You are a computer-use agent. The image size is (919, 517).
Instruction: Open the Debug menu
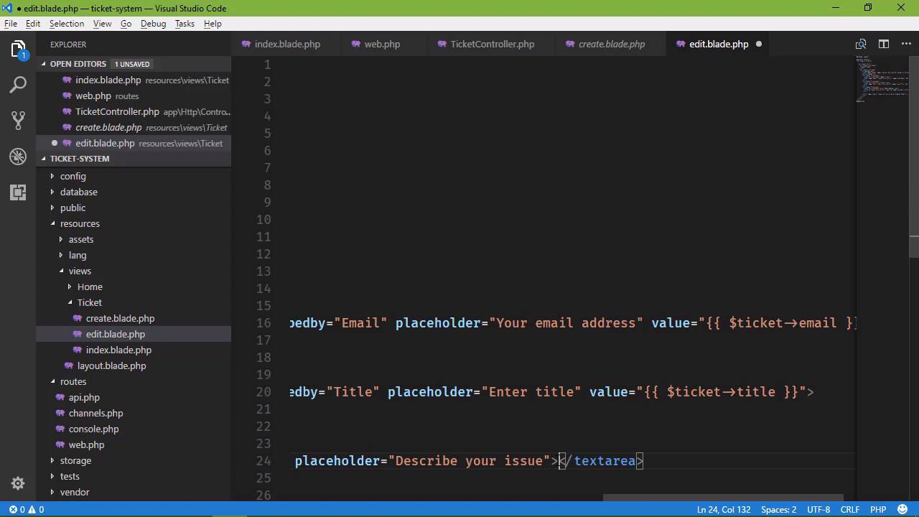point(153,24)
